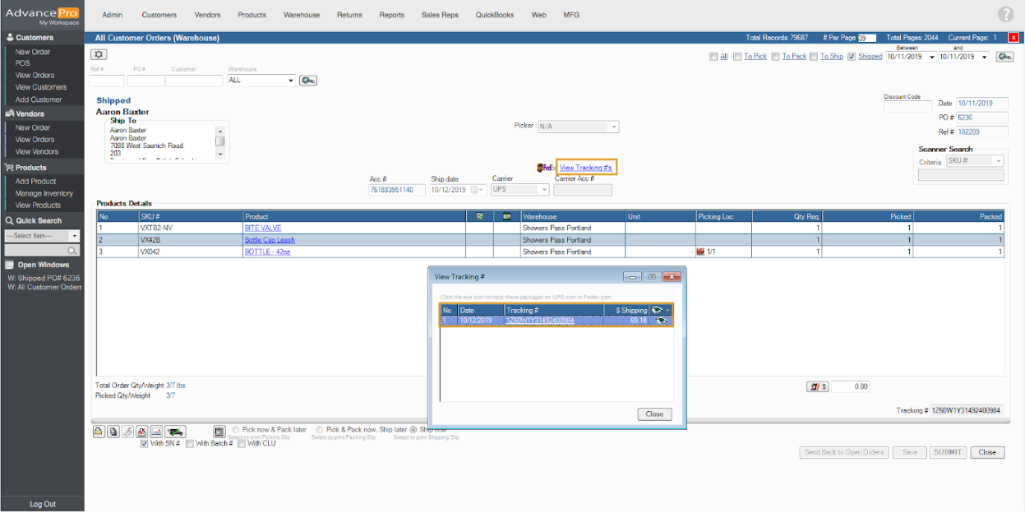The image size is (1025, 513).
Task: Uncheck the Shipped filter checkbox
Action: (852, 57)
